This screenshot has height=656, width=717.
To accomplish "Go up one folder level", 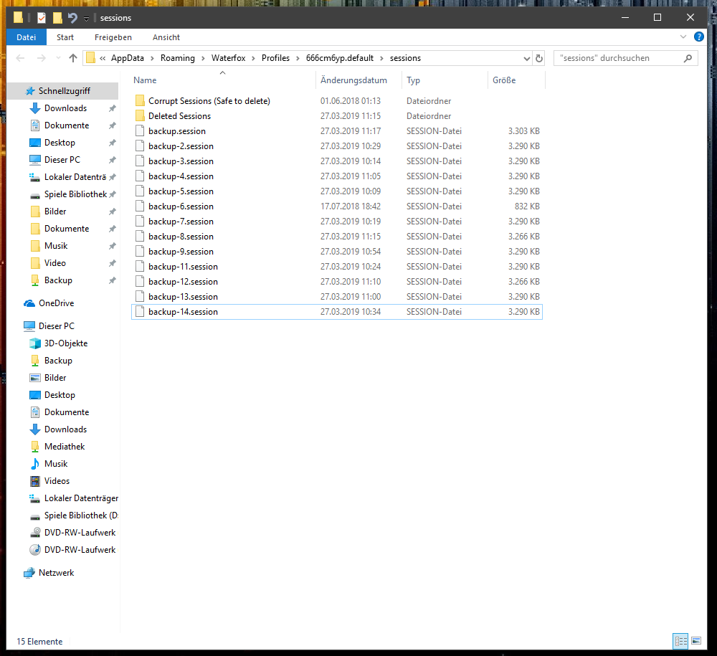I will click(x=72, y=58).
